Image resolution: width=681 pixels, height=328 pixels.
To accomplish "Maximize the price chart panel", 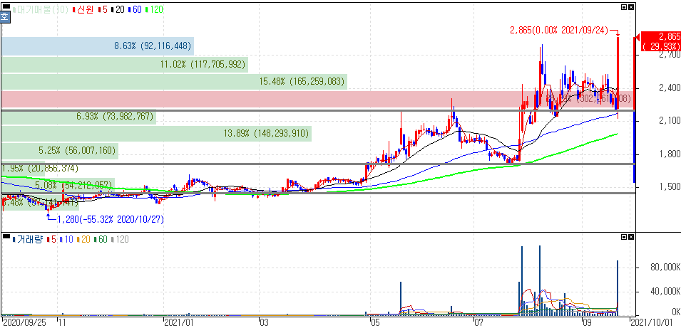I will [624, 7].
